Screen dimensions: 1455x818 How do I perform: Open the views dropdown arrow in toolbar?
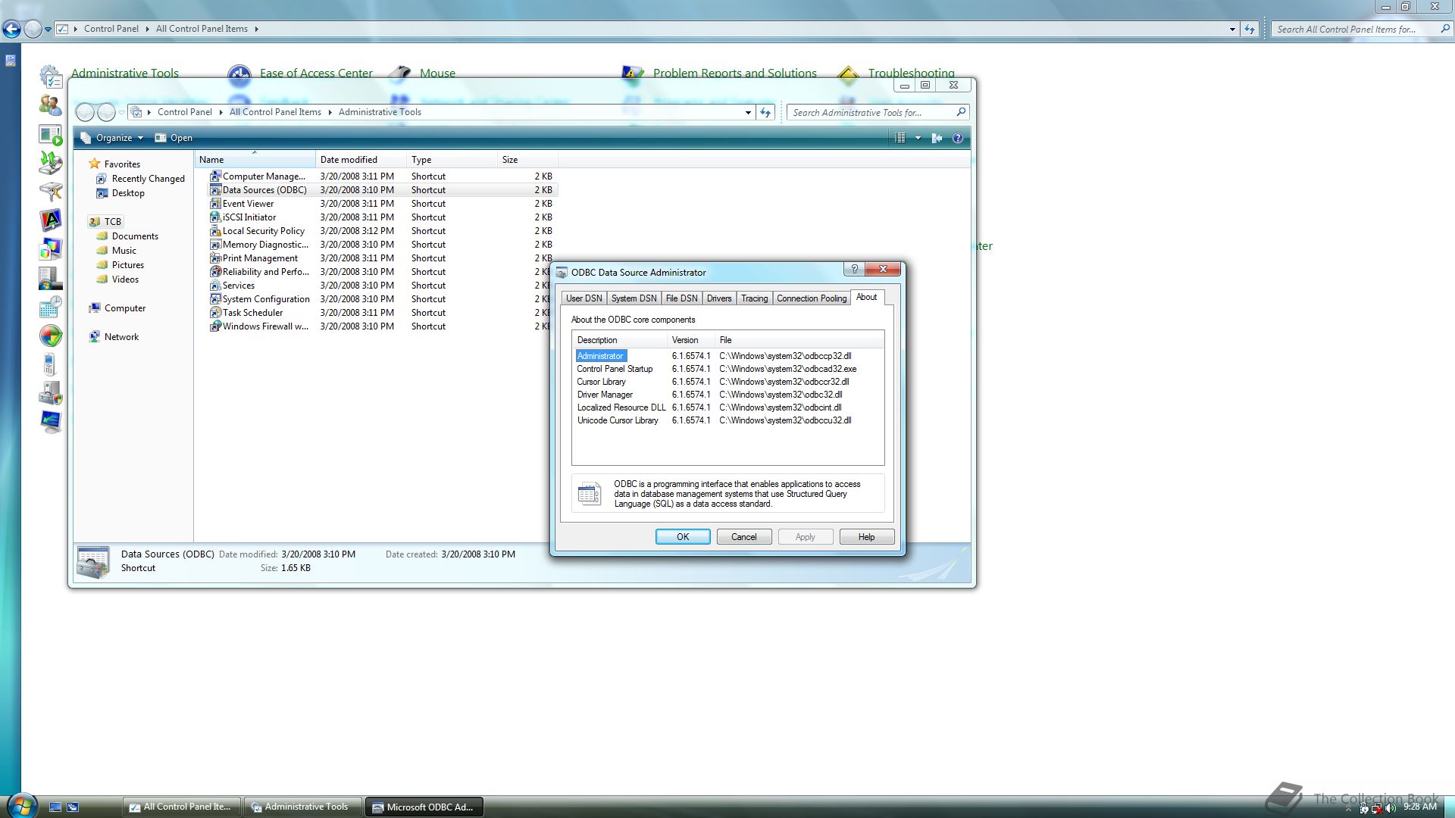[x=918, y=138]
